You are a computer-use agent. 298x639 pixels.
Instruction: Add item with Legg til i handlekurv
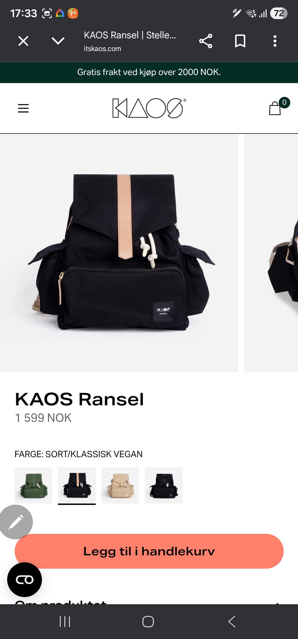click(x=149, y=551)
